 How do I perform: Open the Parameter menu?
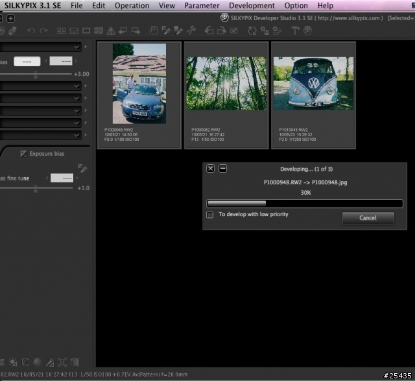click(x=202, y=6)
